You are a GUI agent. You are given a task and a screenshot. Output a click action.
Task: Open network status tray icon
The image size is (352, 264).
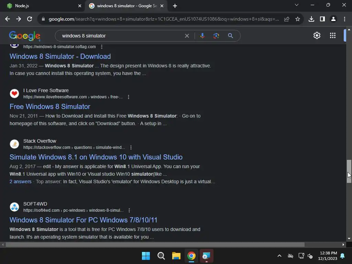[x=301, y=256]
